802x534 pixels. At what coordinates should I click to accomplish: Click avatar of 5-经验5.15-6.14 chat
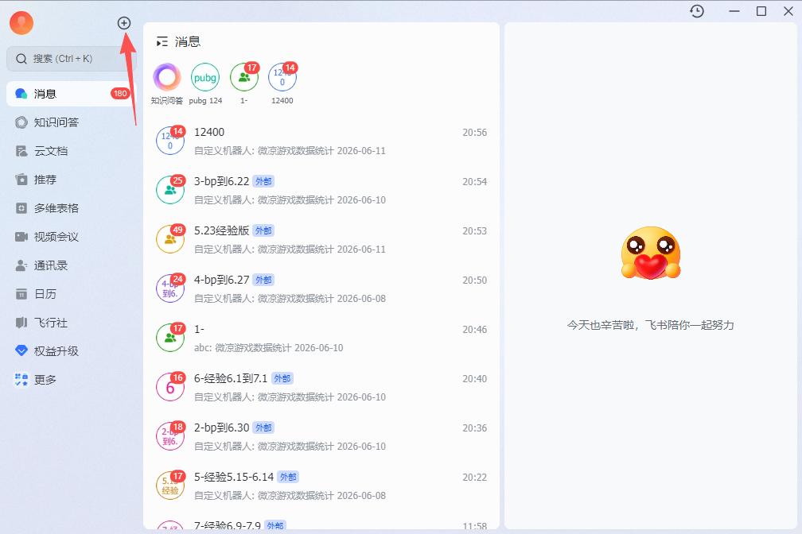[170, 486]
